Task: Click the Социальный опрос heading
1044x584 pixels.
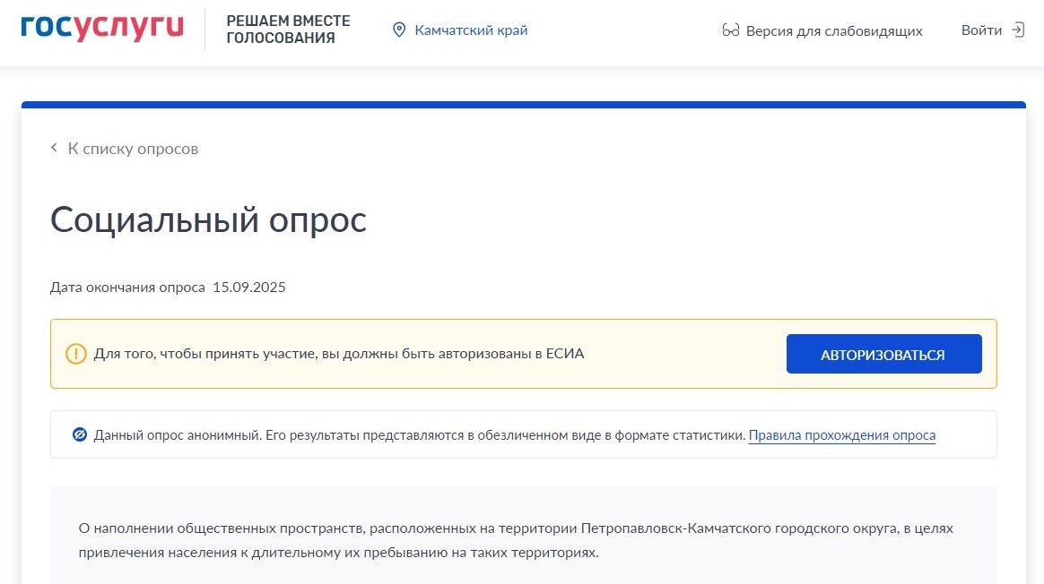Action: pos(208,219)
